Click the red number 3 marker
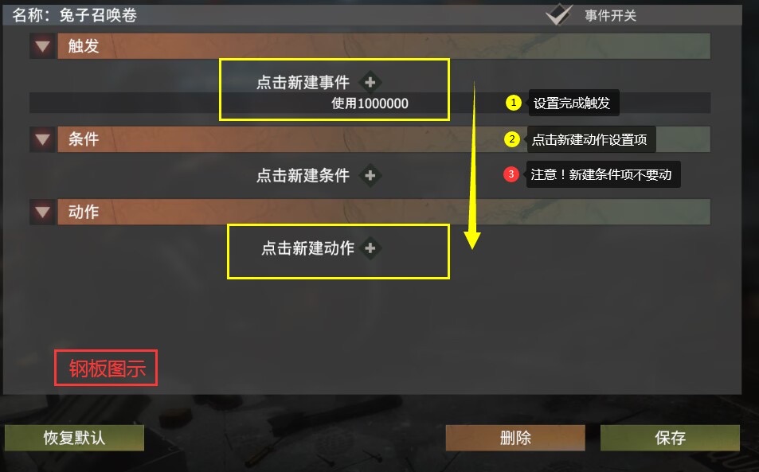759x472 pixels. click(x=511, y=174)
